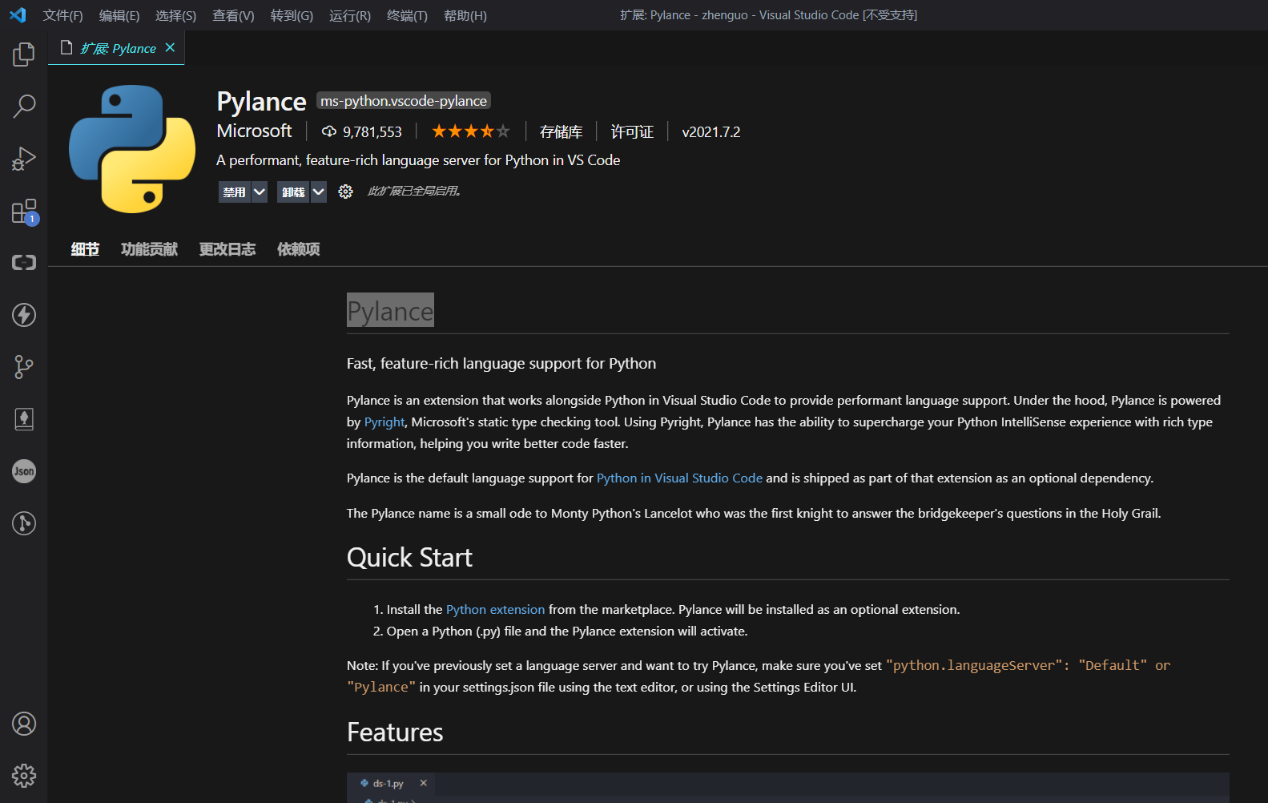Click the ds-1.py tab in preview
Viewport: 1268px width, 803px height.
pos(388,783)
